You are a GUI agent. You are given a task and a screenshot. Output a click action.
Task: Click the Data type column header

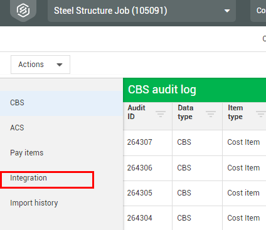[x=186, y=112]
